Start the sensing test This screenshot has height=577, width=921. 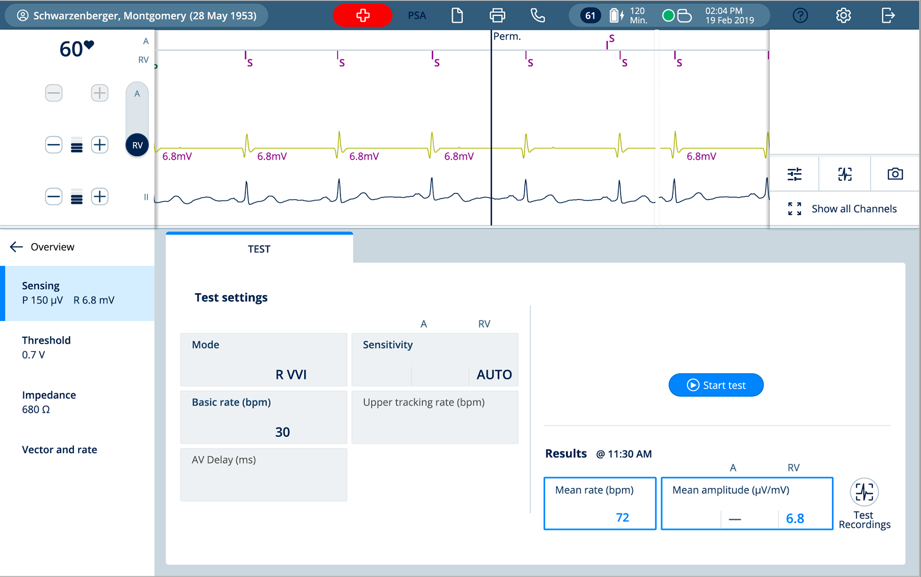tap(716, 385)
